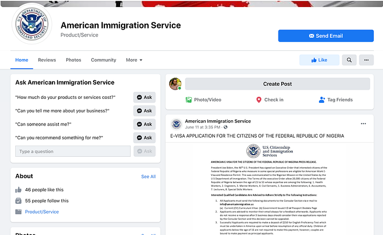
Task: Click the E-VISA APPLICATION post caption text
Action: tap(257, 136)
